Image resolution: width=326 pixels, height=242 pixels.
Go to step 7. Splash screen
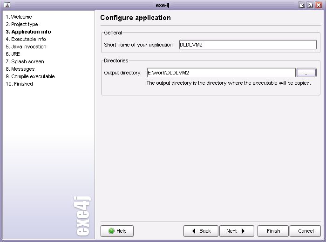[25, 62]
